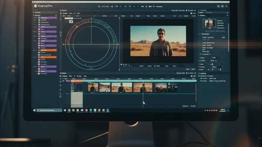Viewport: 262px width, 147px height.
Task: Select the gray clip beneath the color wheel thumbnail
Action: [x=77, y=100]
